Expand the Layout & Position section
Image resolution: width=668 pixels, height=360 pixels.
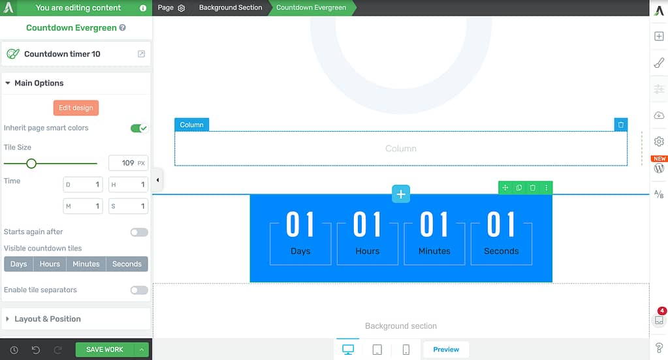pyautogui.click(x=48, y=319)
